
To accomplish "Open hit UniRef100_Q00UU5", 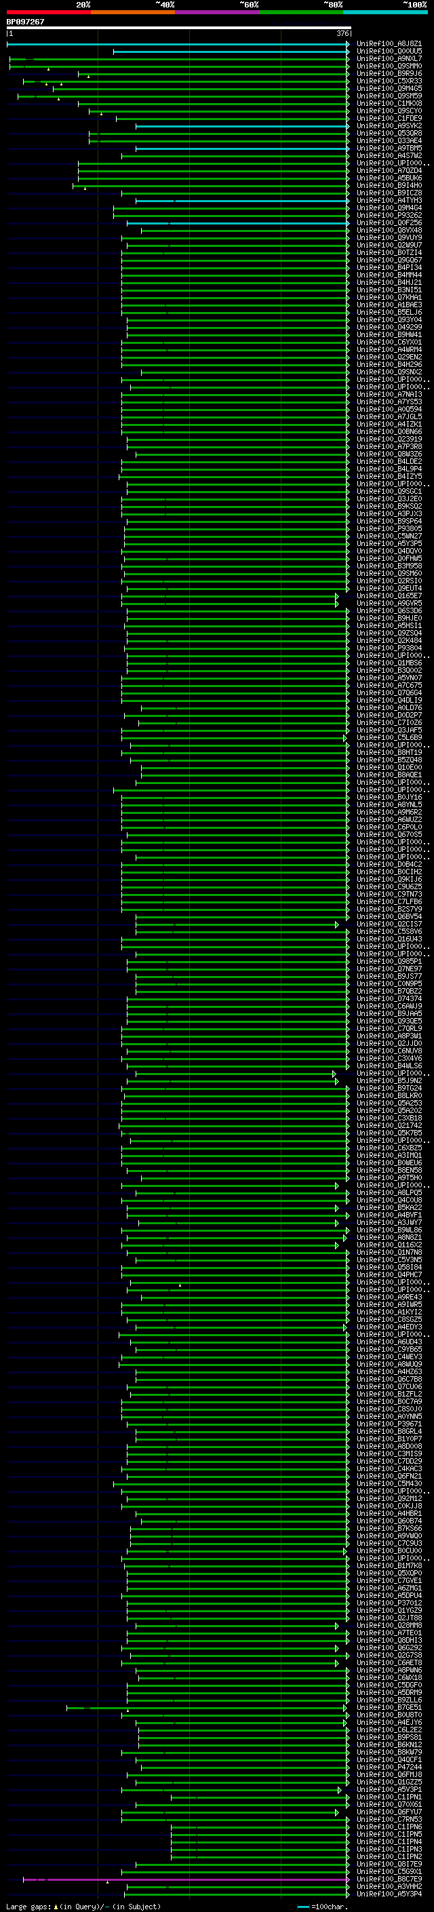I will 389,52.
